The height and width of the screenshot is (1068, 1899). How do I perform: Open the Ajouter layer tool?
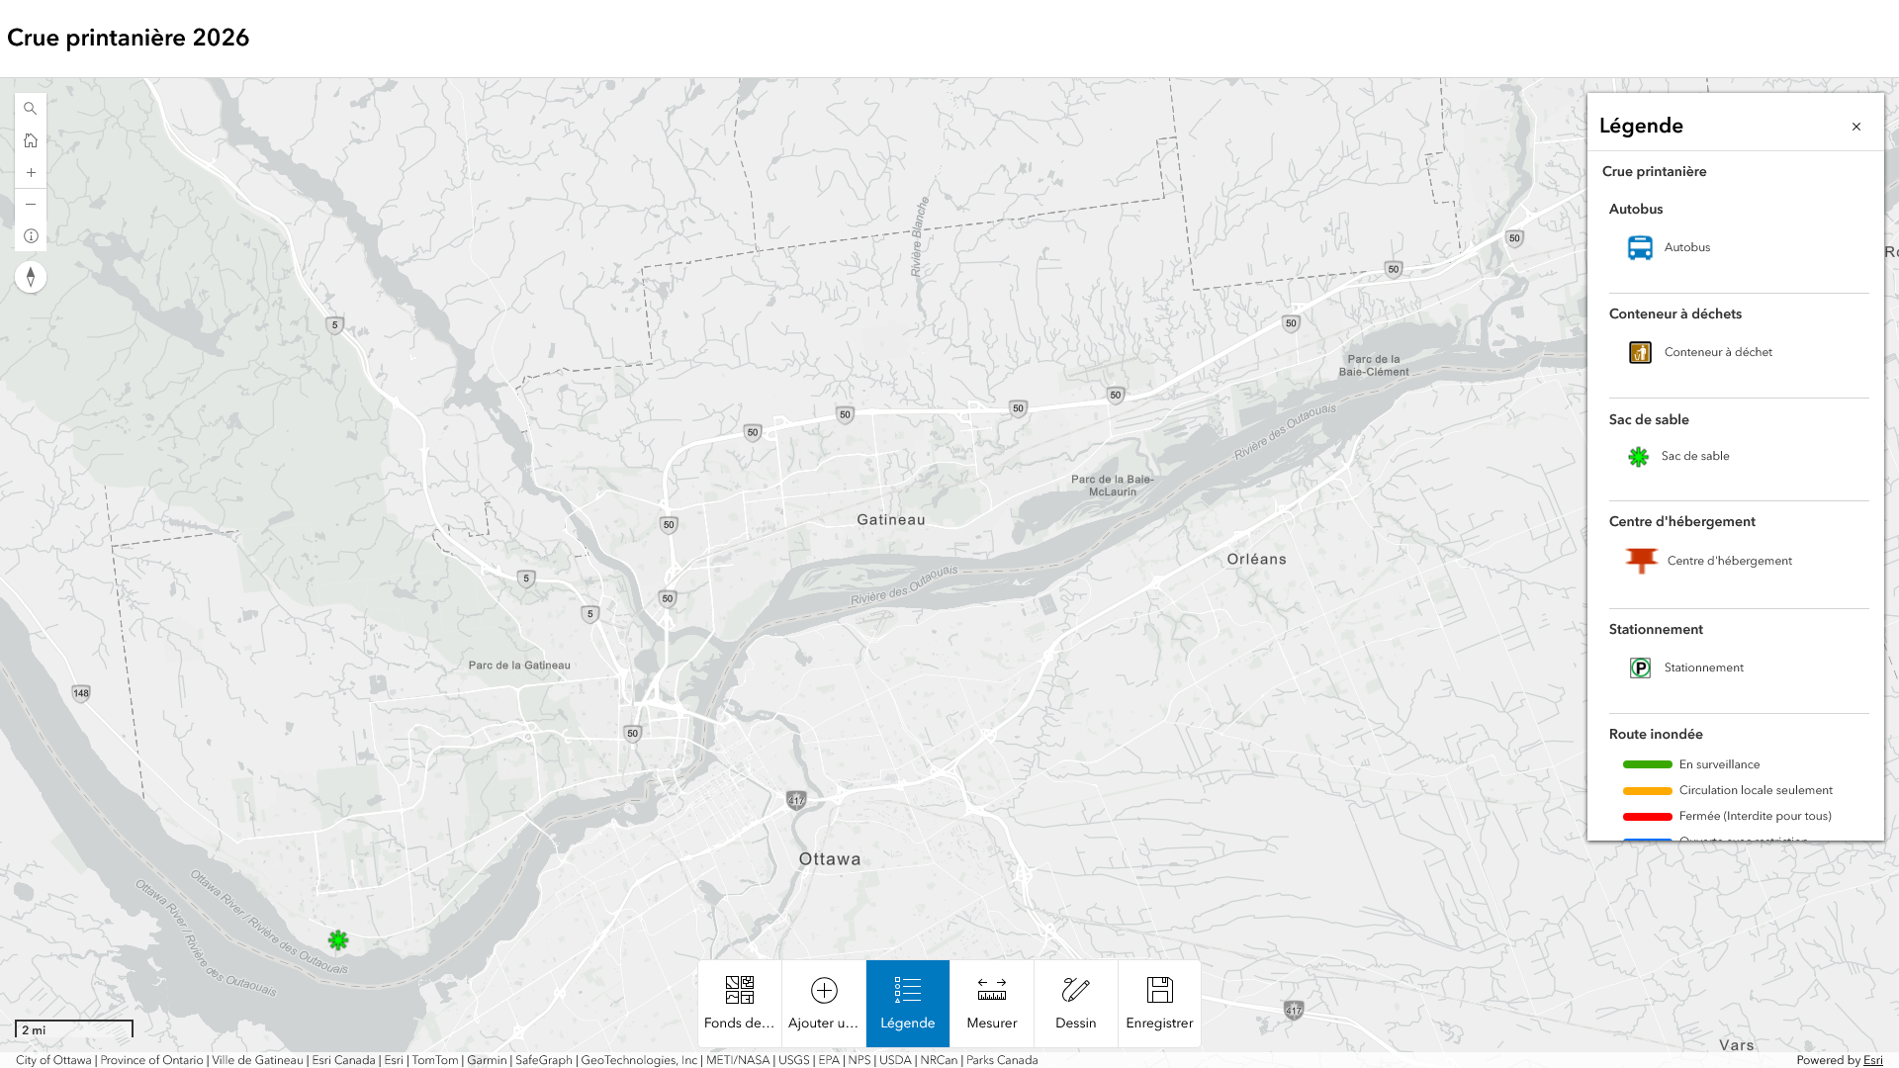tap(823, 1003)
